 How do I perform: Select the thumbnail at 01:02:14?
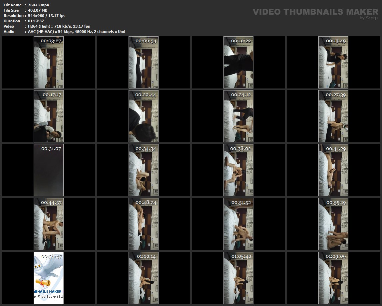(x=144, y=278)
